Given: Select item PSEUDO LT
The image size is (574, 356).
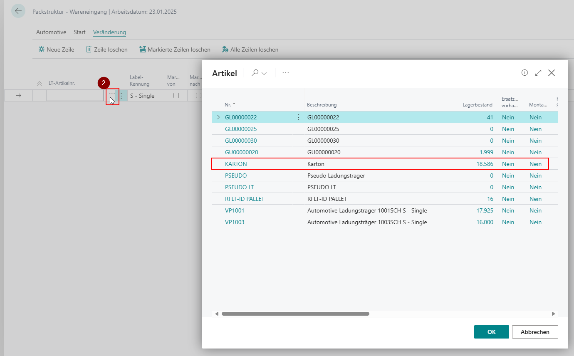Looking at the screenshot, I should 239,187.
